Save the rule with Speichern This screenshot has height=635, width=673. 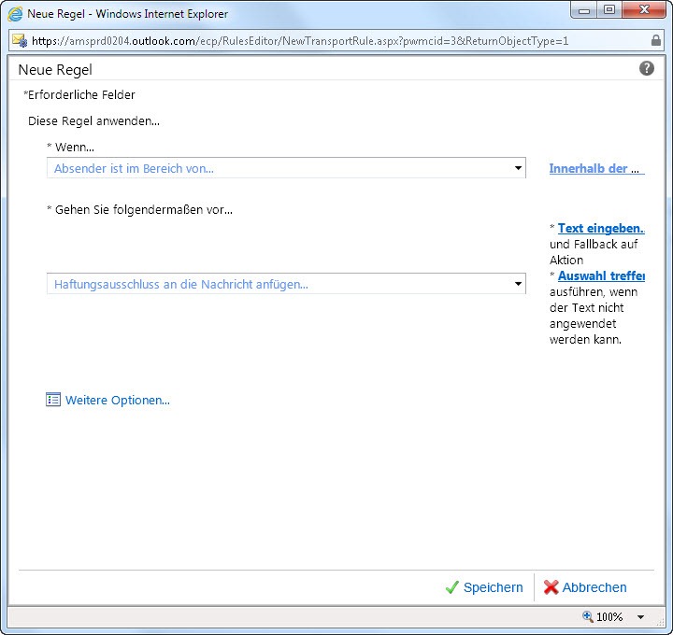tap(494, 587)
